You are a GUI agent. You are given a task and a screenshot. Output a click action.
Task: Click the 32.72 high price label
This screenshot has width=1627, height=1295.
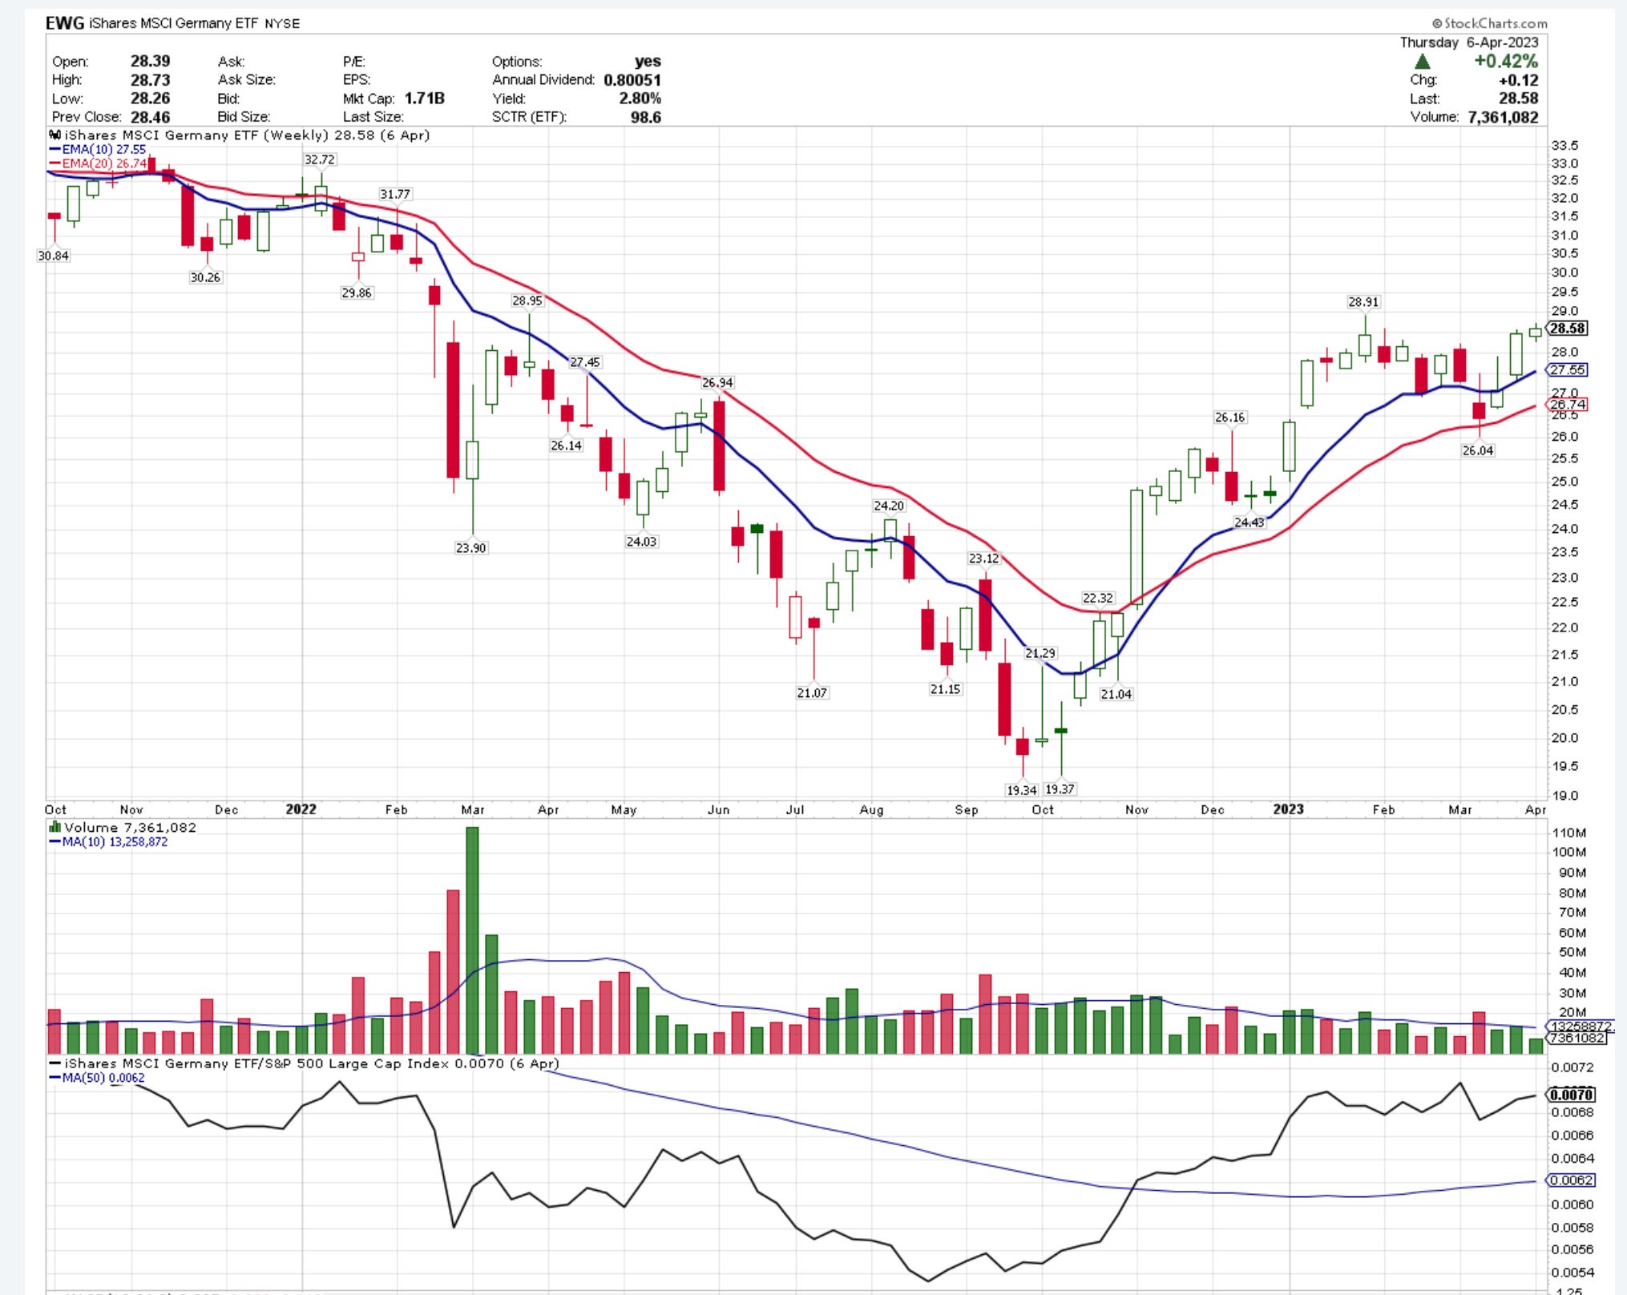pos(320,159)
